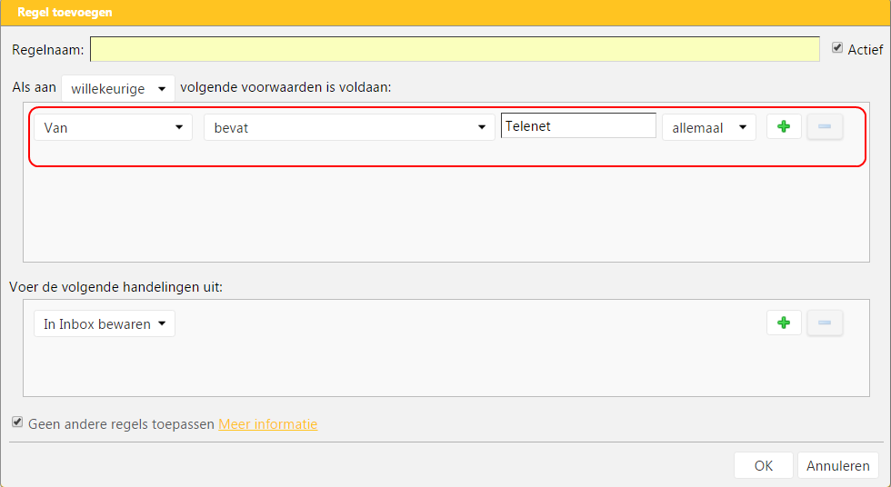The image size is (891, 487).
Task: Expand the 'Van' field selector dropdown
Action: (x=113, y=128)
